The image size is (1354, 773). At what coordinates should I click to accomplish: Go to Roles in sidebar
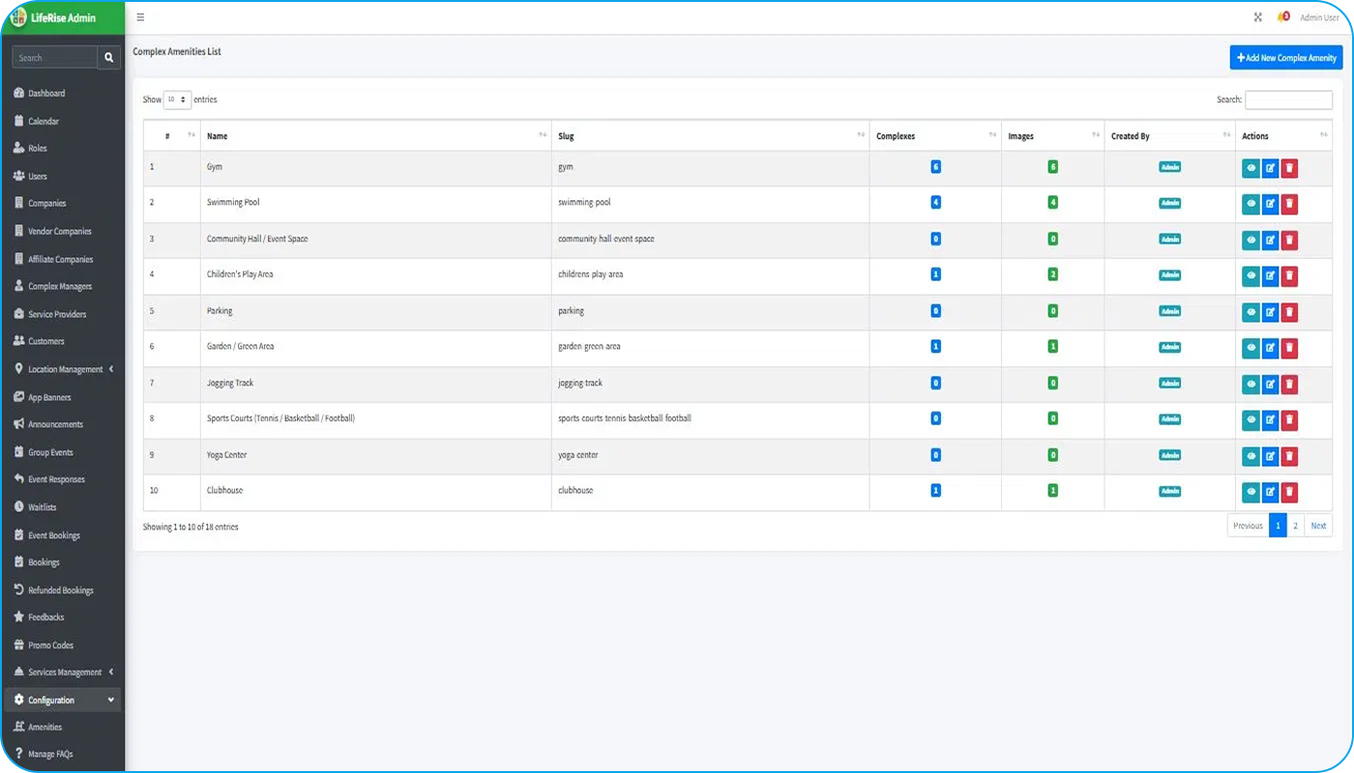(x=38, y=149)
